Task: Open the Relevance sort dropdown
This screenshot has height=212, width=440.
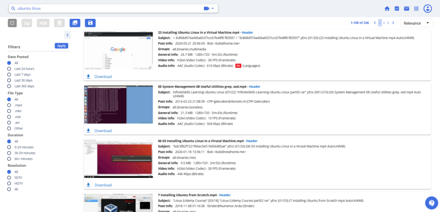Action: click(x=417, y=23)
